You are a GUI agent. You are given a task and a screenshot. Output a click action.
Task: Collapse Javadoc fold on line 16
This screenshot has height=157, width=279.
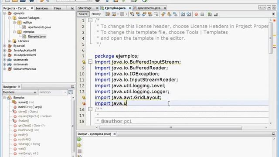click(x=90, y=109)
